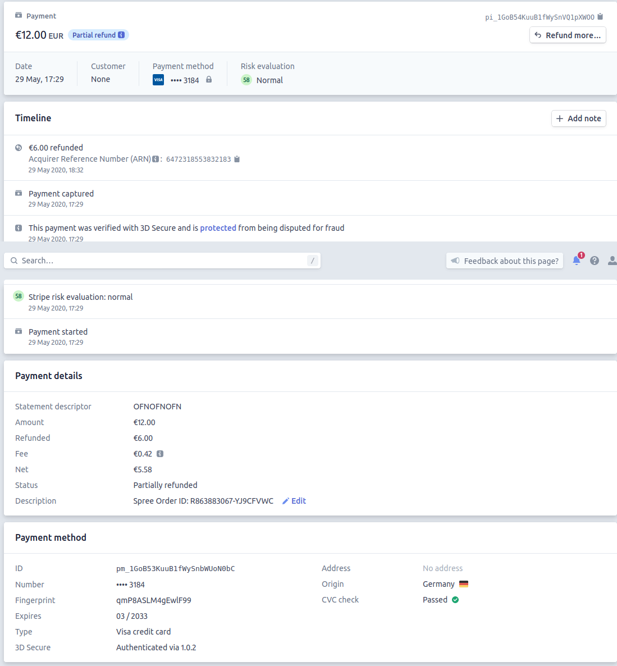Select the ARN value 6472318553832183
Image resolution: width=617 pixels, height=666 pixels.
point(198,159)
